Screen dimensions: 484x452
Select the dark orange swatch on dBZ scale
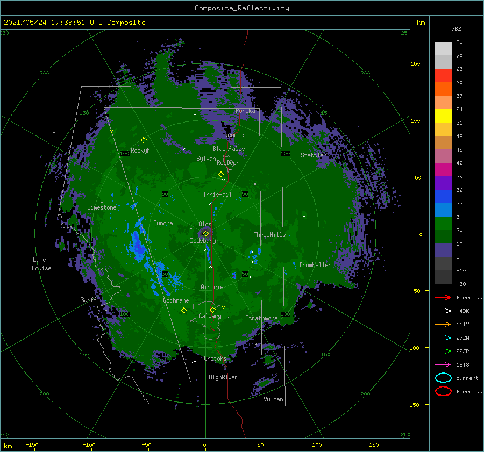pos(443,89)
